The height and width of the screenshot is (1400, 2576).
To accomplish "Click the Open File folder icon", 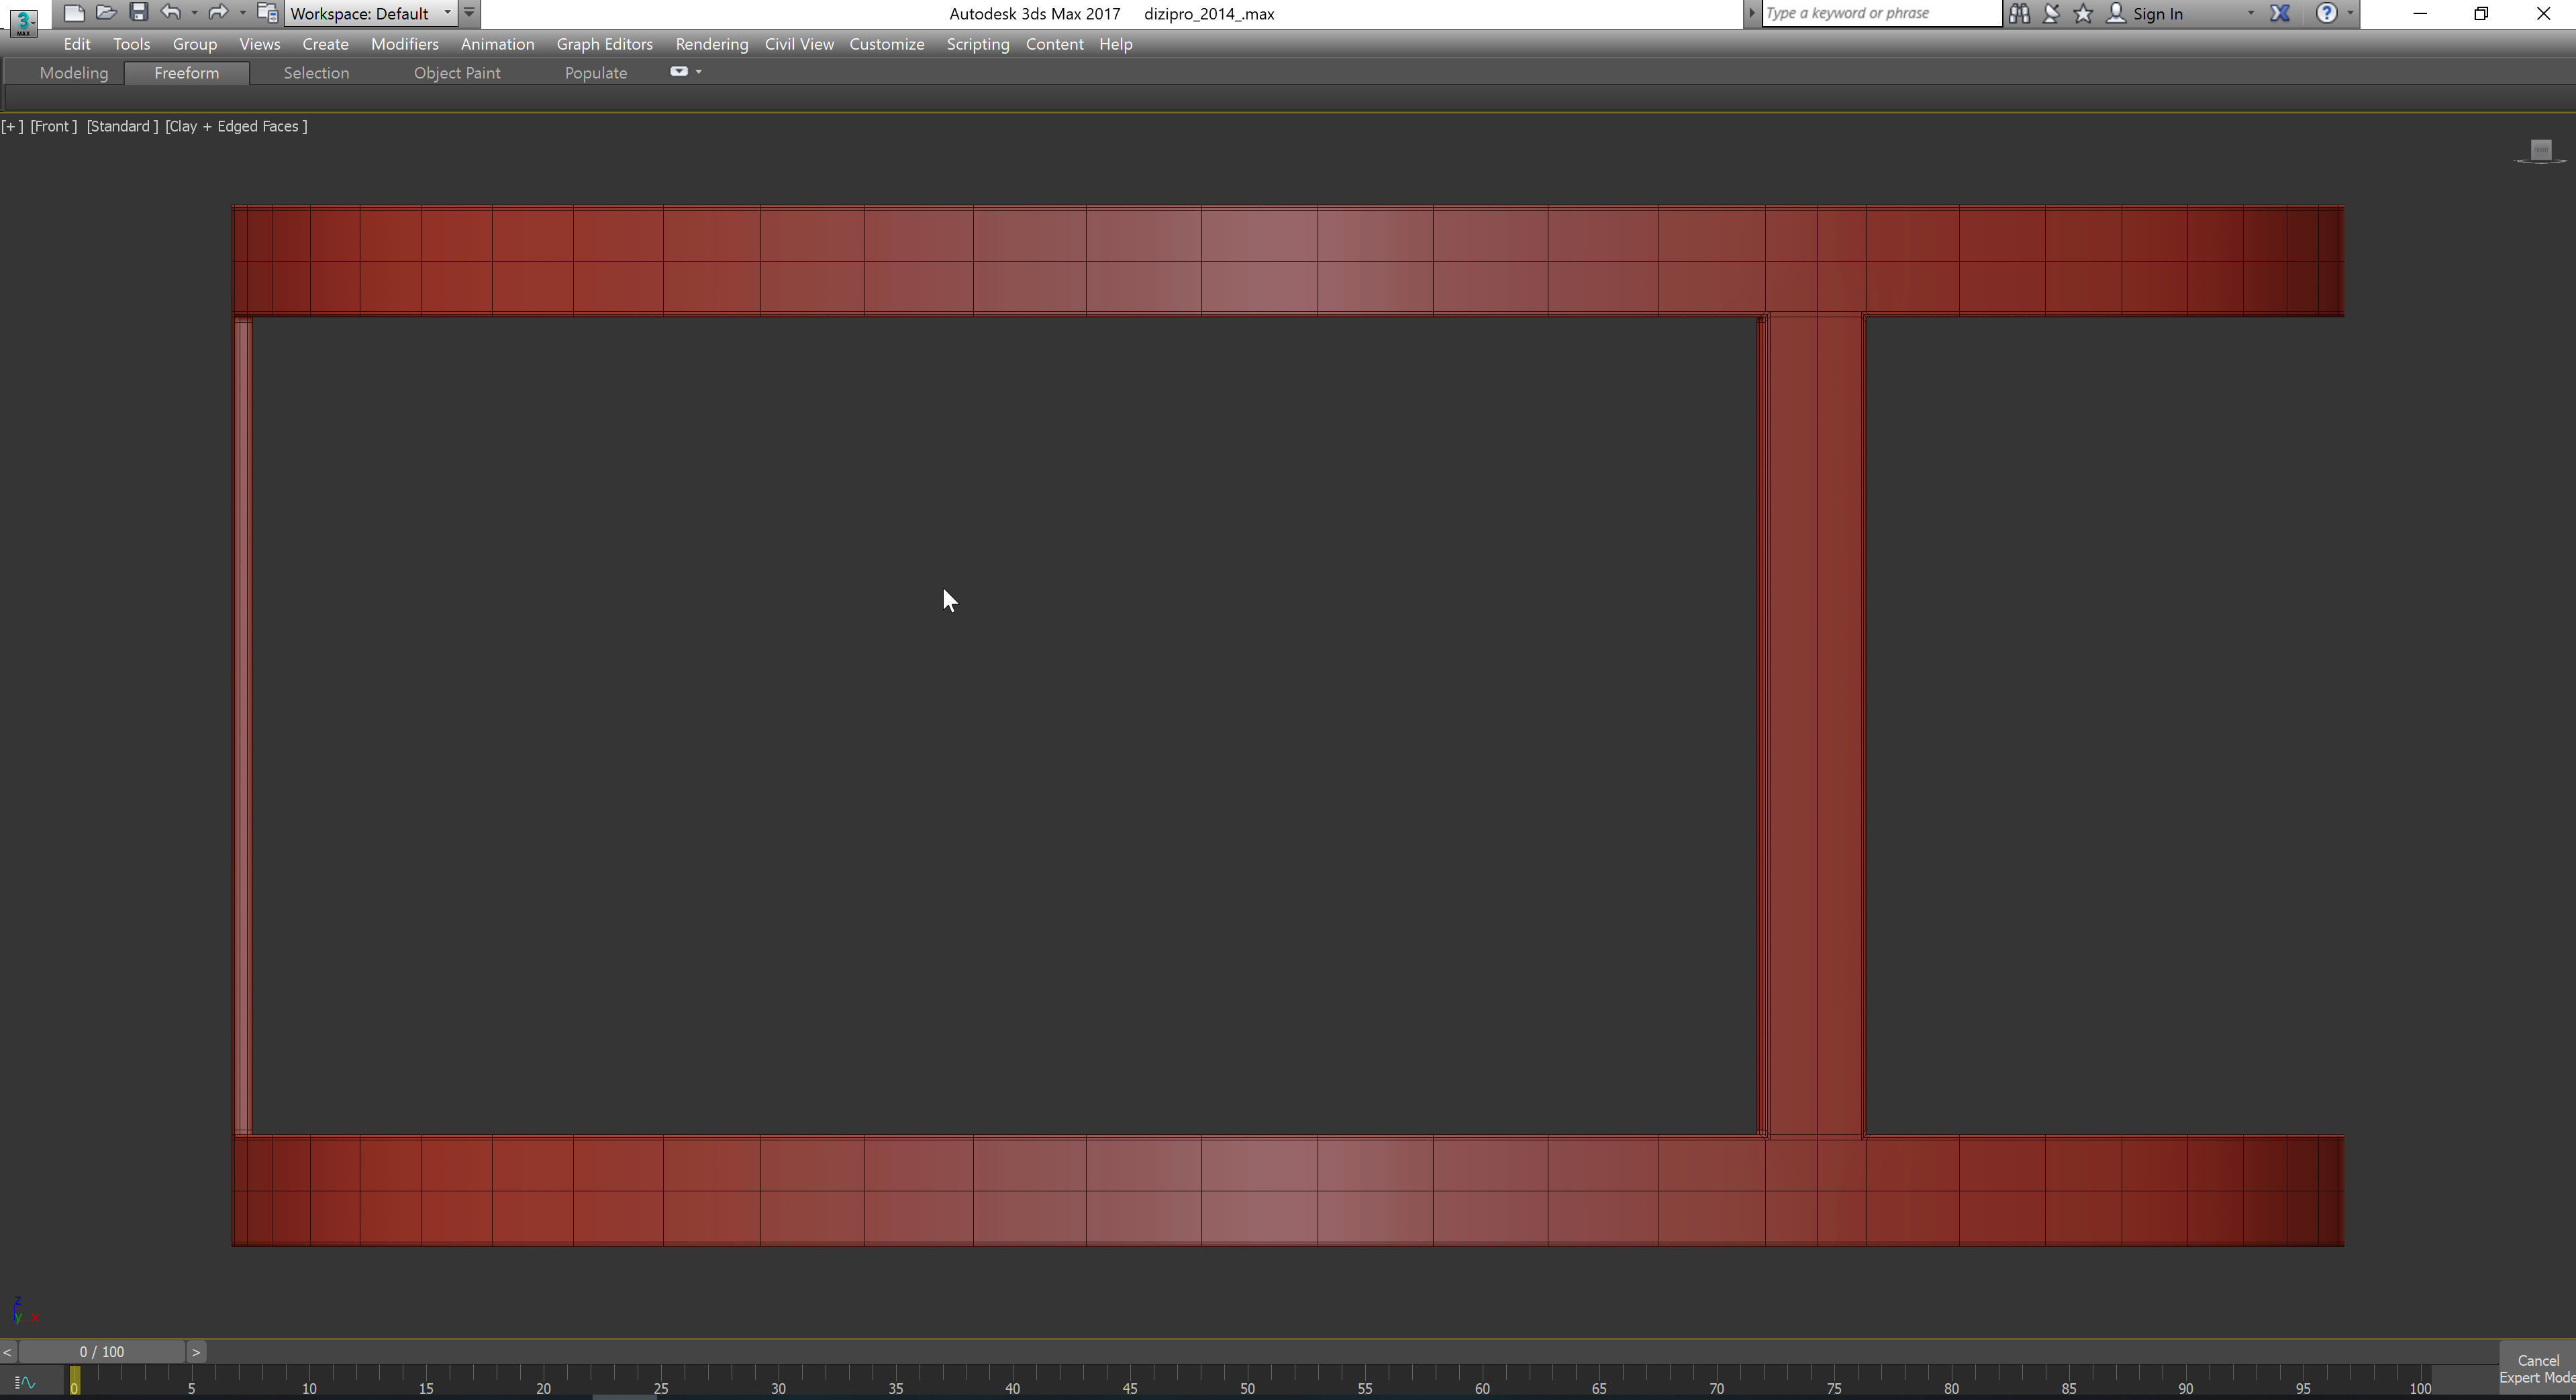I will coord(106,13).
